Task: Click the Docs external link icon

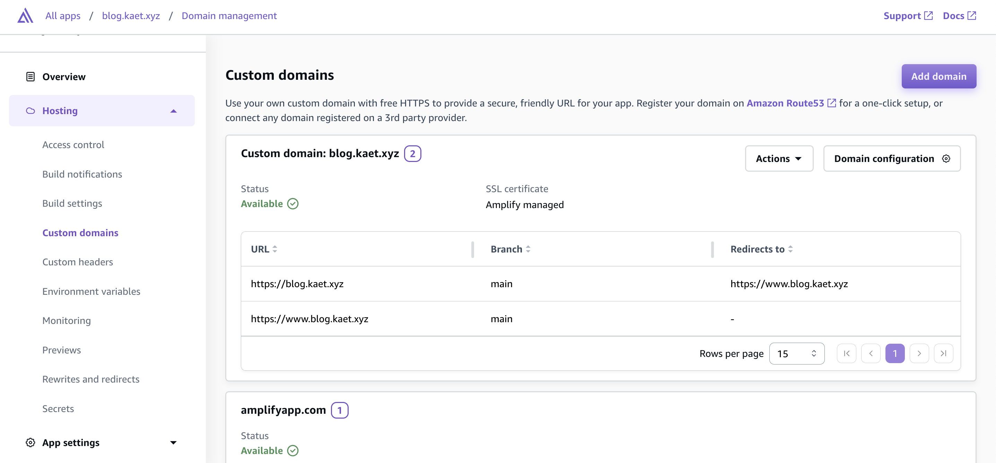Action: (x=972, y=16)
